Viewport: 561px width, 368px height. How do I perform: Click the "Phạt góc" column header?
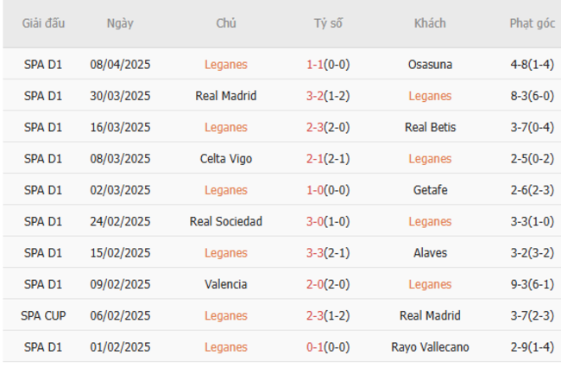point(532,23)
